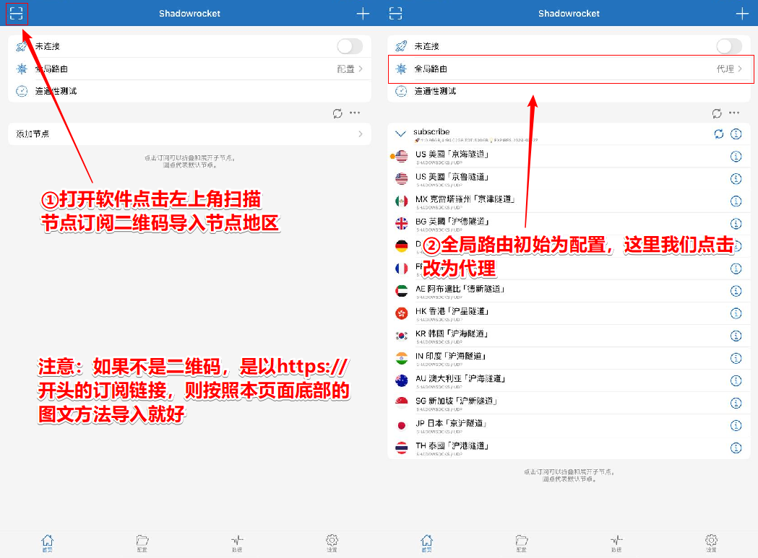Select the first US 美国 node with the orange dot
This screenshot has height=558, width=758.
[x=462, y=155]
